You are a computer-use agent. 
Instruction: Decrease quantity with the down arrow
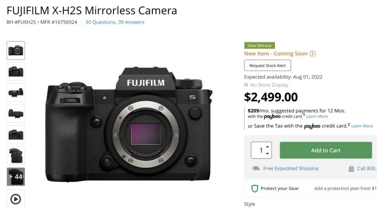[x=268, y=154]
